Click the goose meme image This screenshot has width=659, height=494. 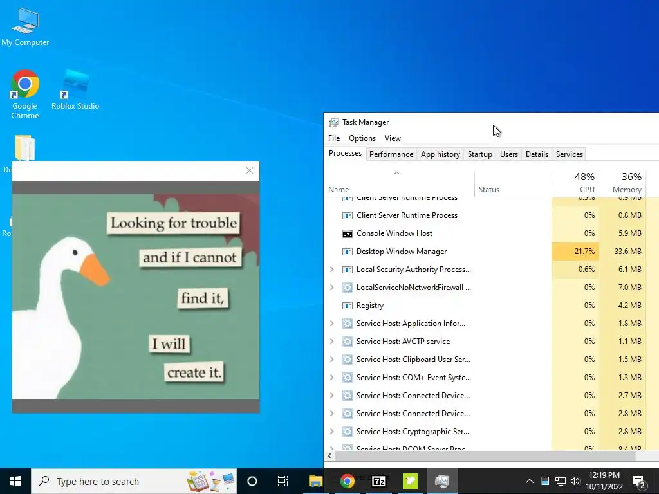click(x=136, y=296)
